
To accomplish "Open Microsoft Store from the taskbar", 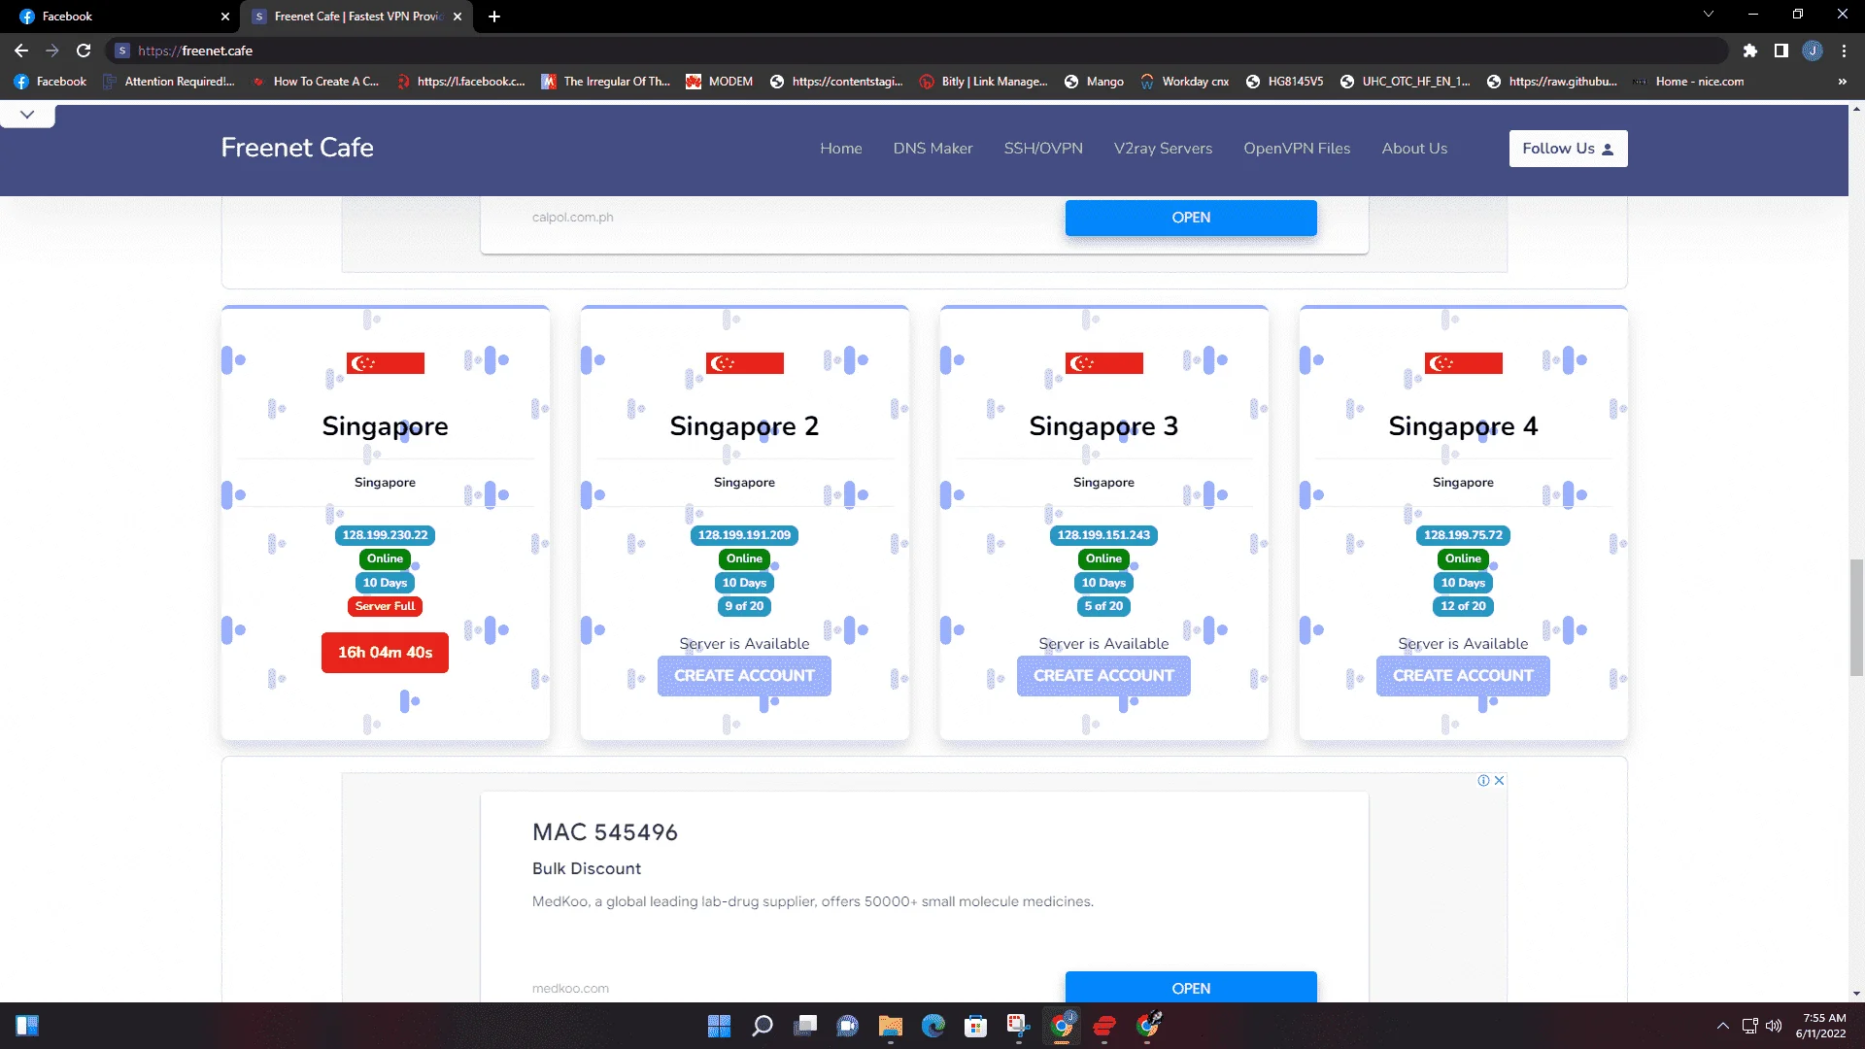I will pos(976,1026).
